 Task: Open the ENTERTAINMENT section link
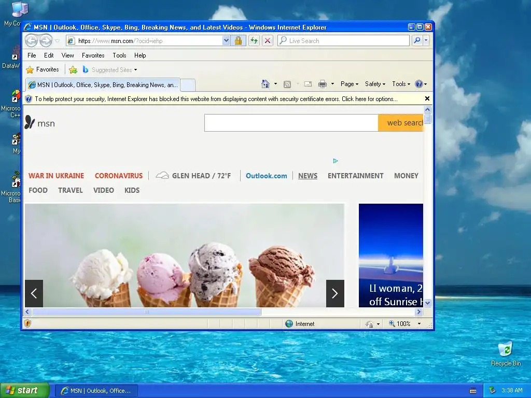point(356,176)
